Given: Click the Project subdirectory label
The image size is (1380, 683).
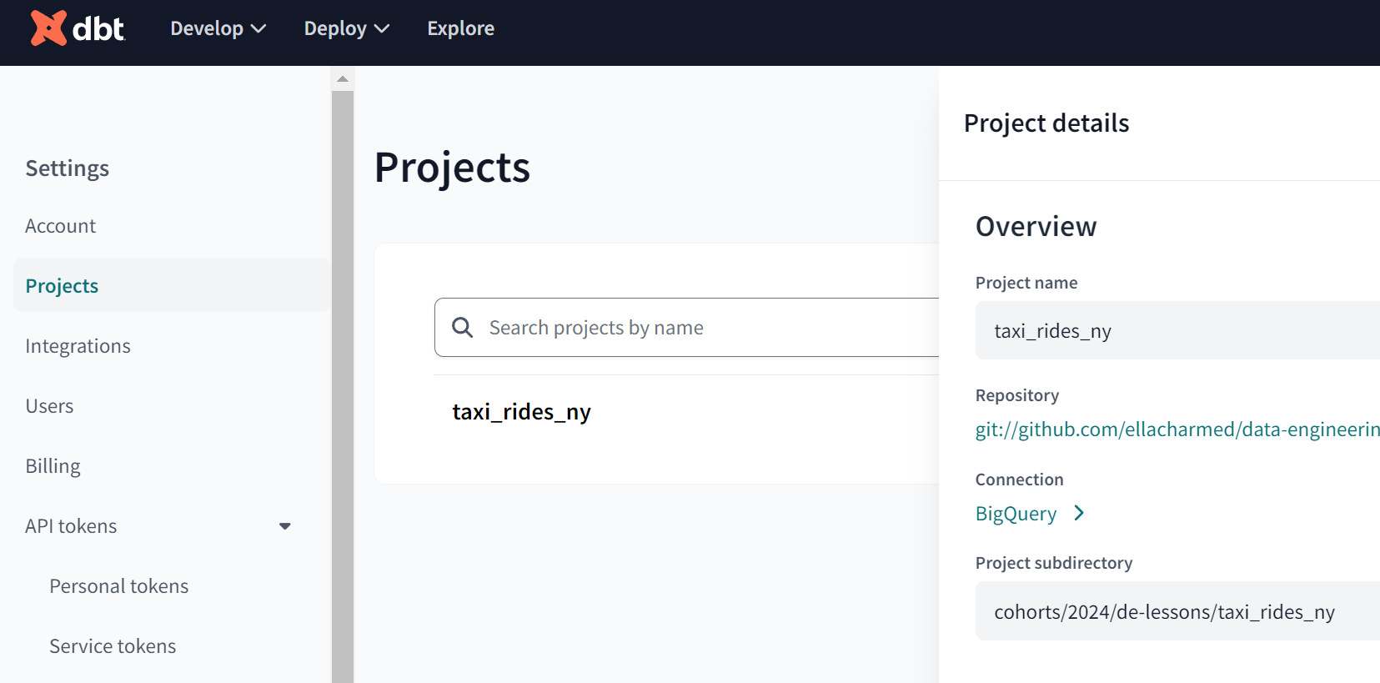Looking at the screenshot, I should 1054,563.
